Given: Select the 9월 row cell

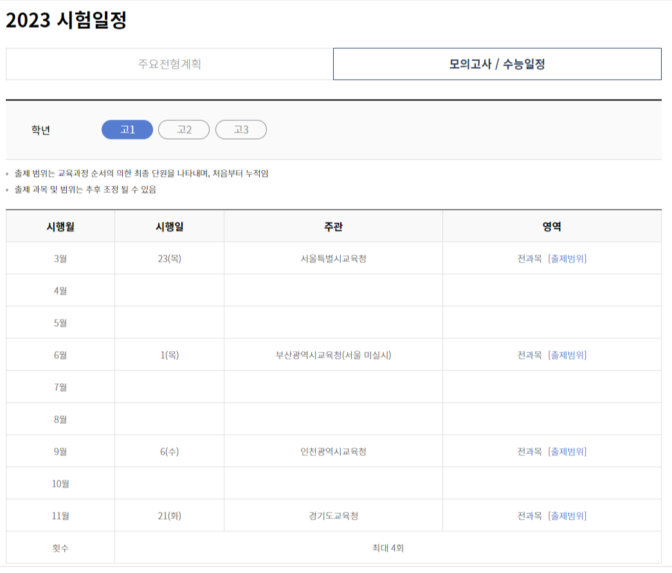Looking at the screenshot, I should pos(60,451).
